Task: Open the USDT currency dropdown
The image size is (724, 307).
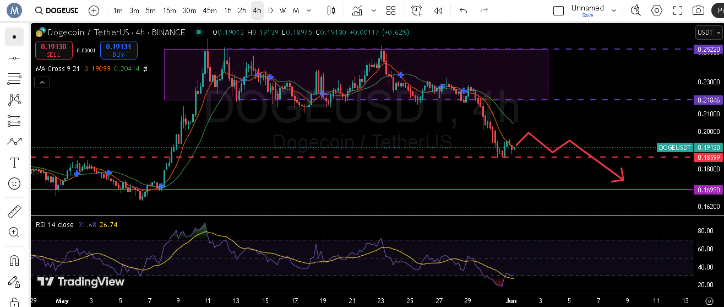Action: point(708,33)
